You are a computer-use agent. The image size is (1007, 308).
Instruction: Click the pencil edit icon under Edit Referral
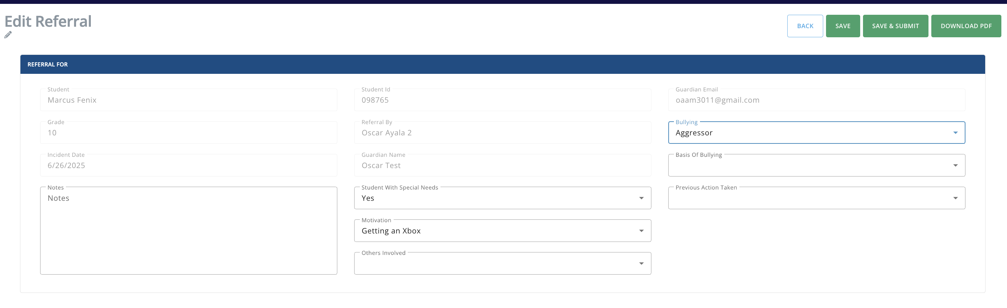tap(8, 35)
